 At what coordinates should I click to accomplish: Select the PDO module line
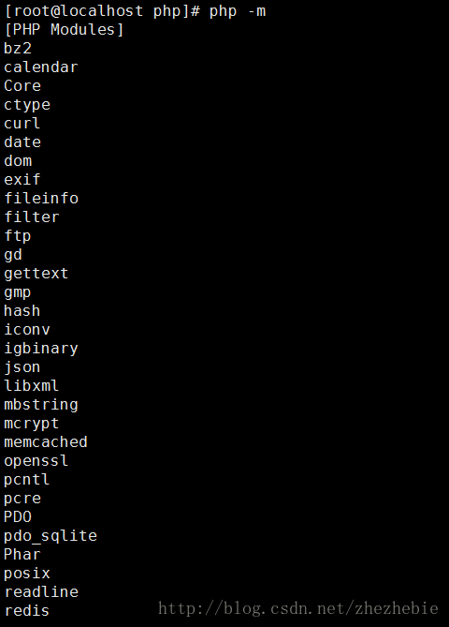(18, 517)
